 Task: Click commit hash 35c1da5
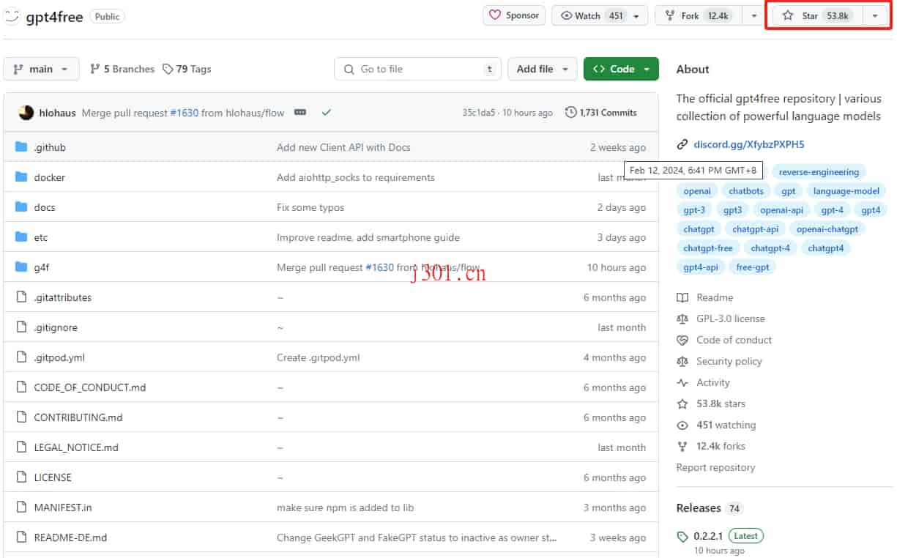point(479,113)
